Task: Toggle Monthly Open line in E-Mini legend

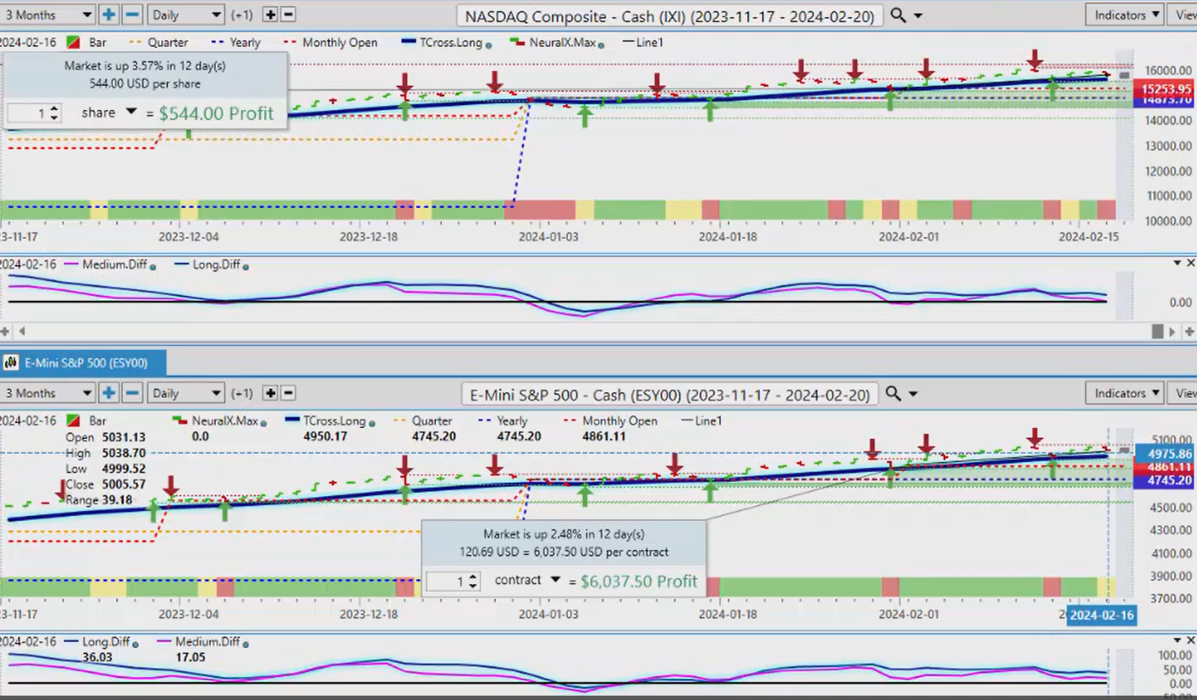Action: point(610,420)
